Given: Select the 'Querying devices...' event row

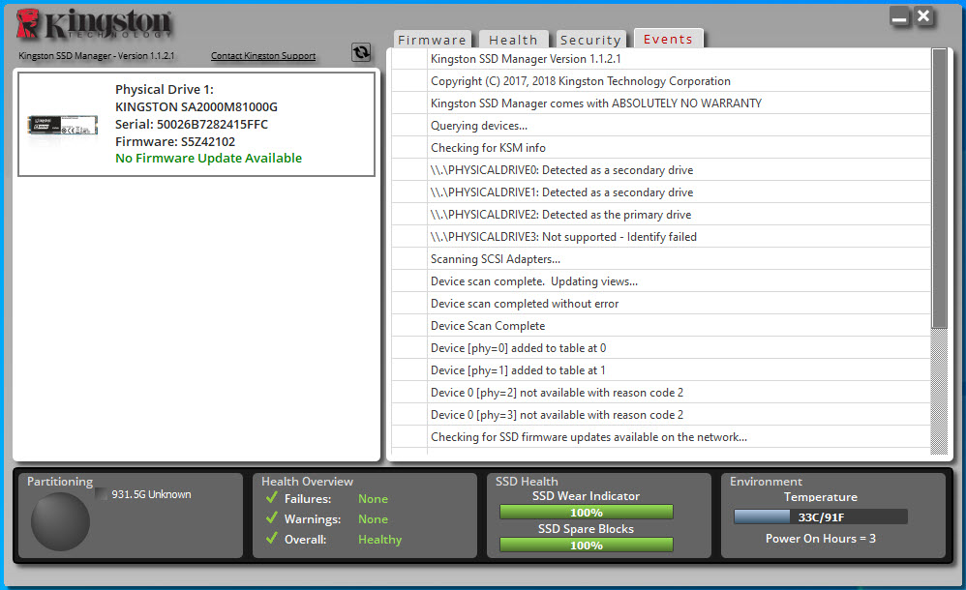Looking at the screenshot, I should point(661,126).
